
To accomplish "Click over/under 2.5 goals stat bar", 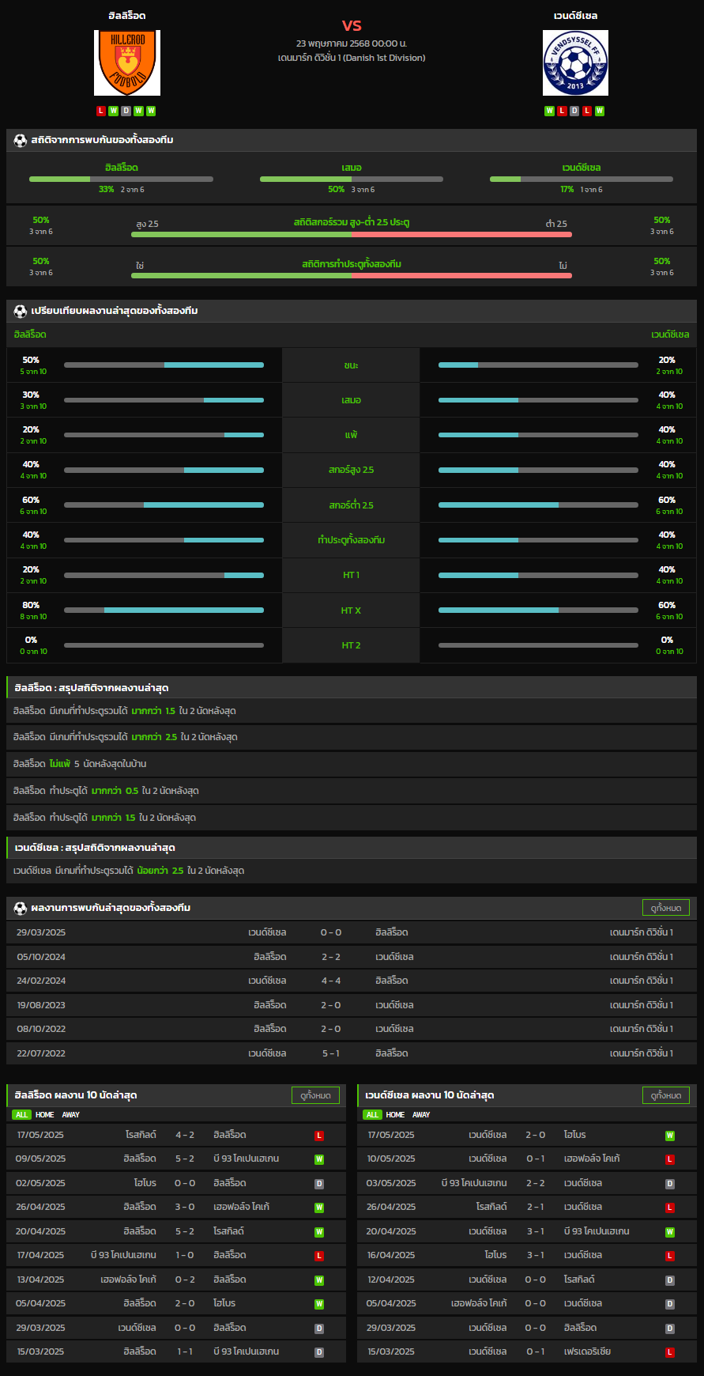I will 352,234.
